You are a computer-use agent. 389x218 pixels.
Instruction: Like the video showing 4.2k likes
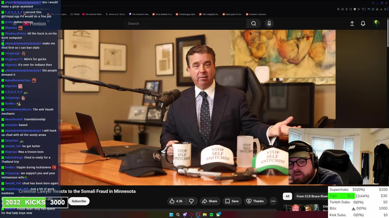(176, 201)
